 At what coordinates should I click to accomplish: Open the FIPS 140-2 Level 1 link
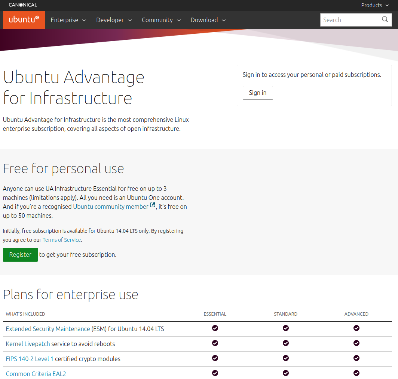point(30,359)
